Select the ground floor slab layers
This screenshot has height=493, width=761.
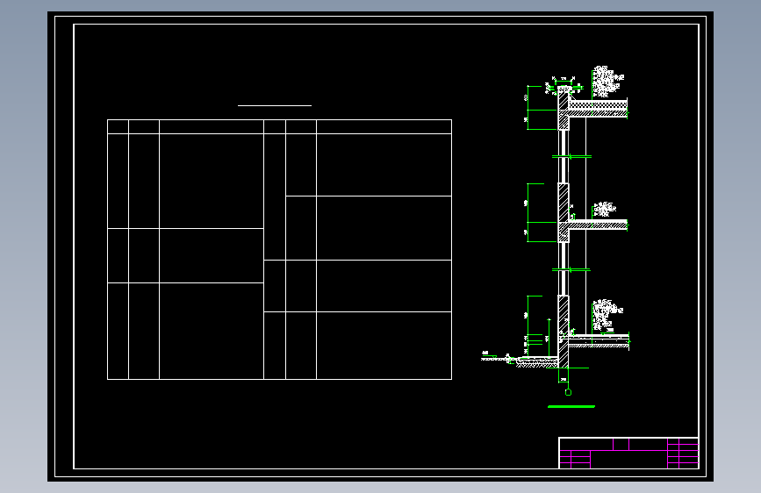599,340
